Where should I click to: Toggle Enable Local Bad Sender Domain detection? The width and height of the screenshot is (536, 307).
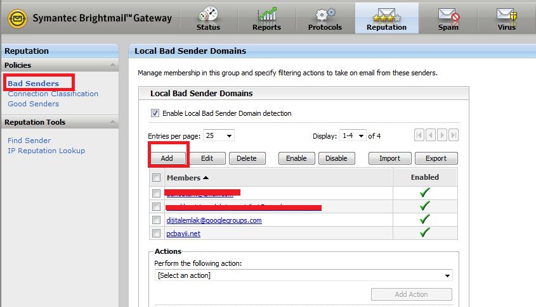coord(155,113)
